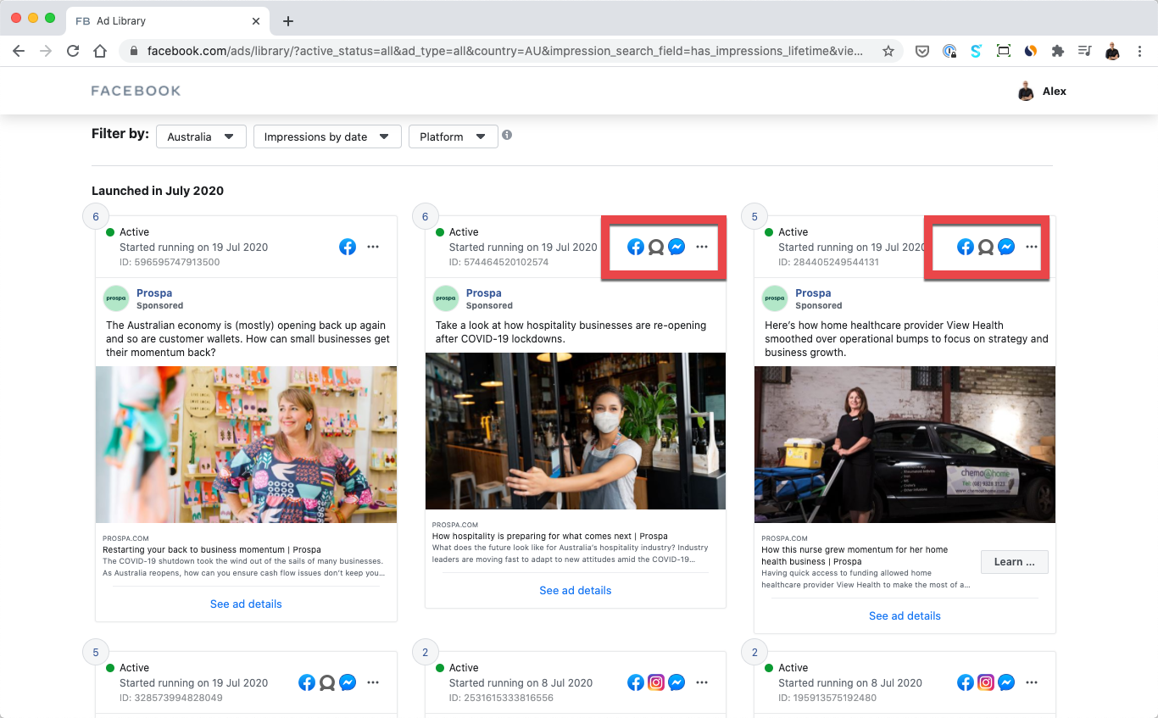Open Prospa page link on View Health ad
Screen dimensions: 1158x718
(x=813, y=293)
